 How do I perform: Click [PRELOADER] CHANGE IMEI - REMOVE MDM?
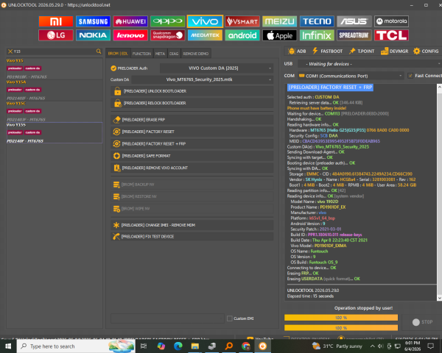pos(192,225)
